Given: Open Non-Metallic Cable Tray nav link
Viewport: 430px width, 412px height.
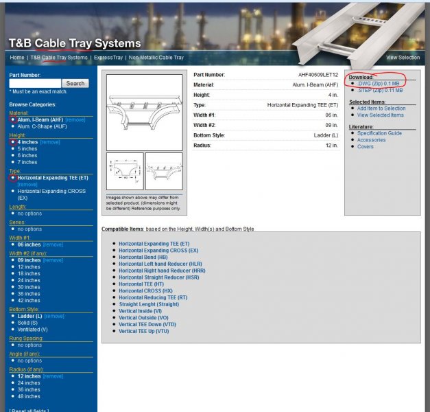Looking at the screenshot, I should point(156,58).
